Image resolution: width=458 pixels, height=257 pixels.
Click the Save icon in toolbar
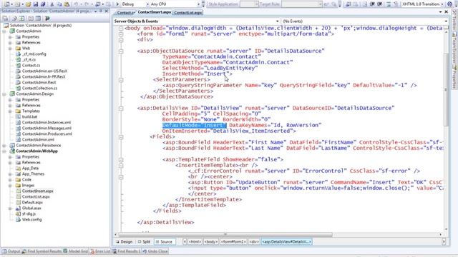click(36, 4)
